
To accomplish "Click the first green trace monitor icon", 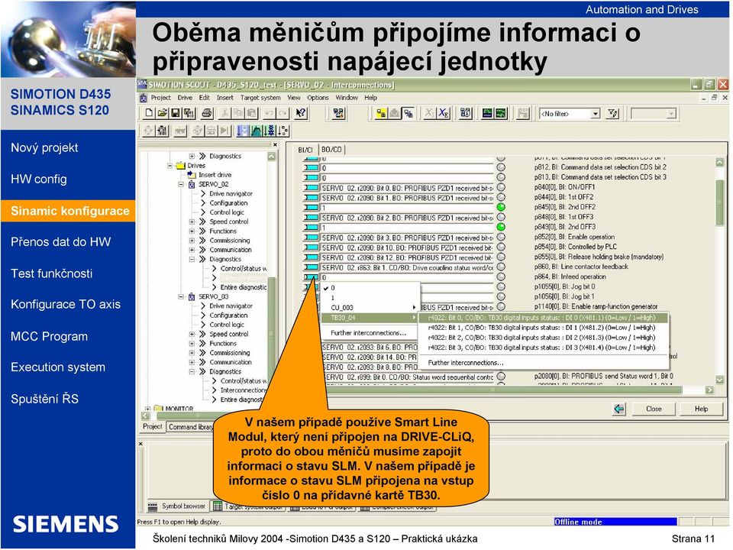I will click(488, 113).
